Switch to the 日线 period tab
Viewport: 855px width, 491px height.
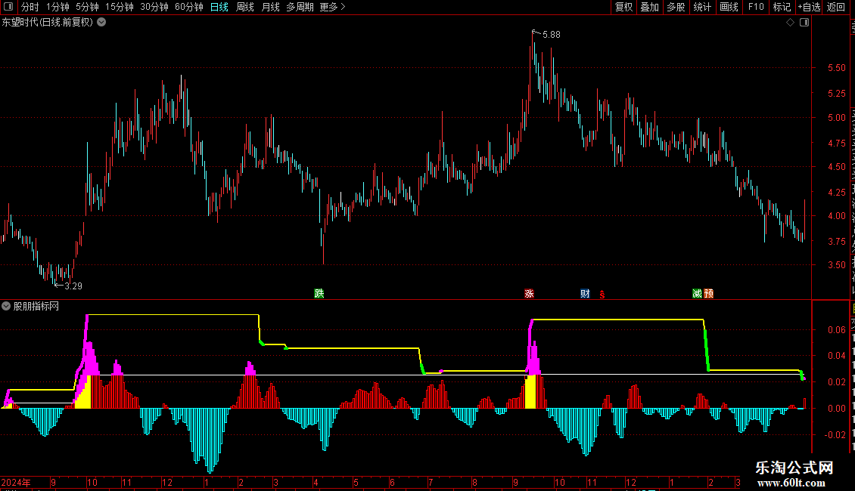point(219,7)
